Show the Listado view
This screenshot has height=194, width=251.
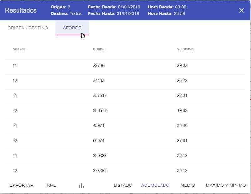click(123, 185)
